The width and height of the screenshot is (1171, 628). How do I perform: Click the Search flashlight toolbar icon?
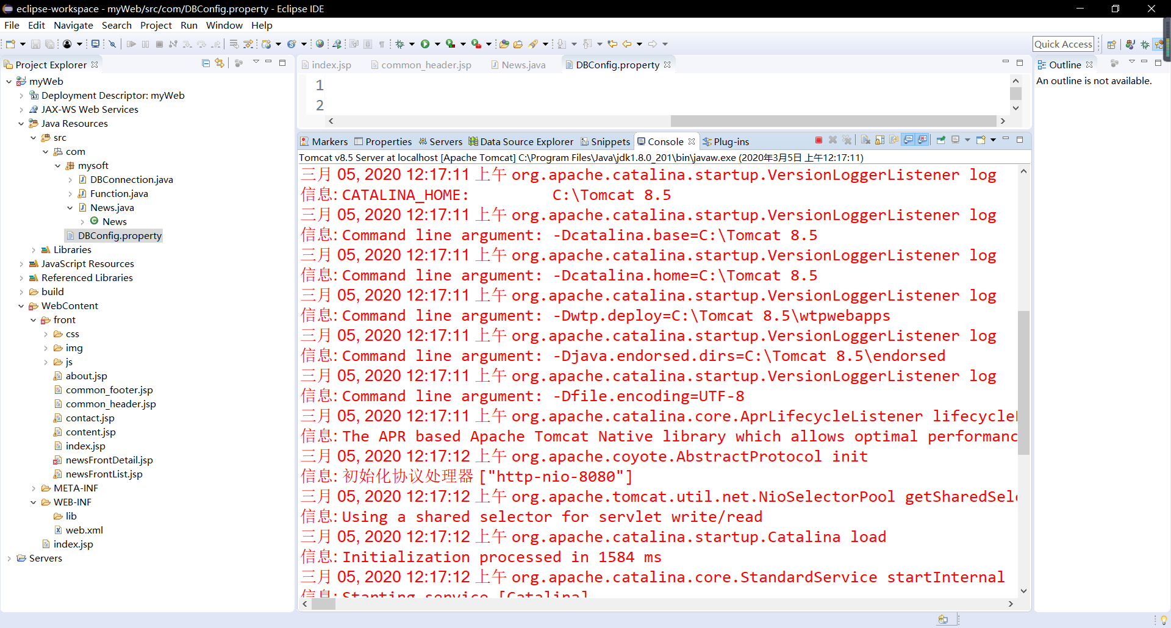[533, 44]
